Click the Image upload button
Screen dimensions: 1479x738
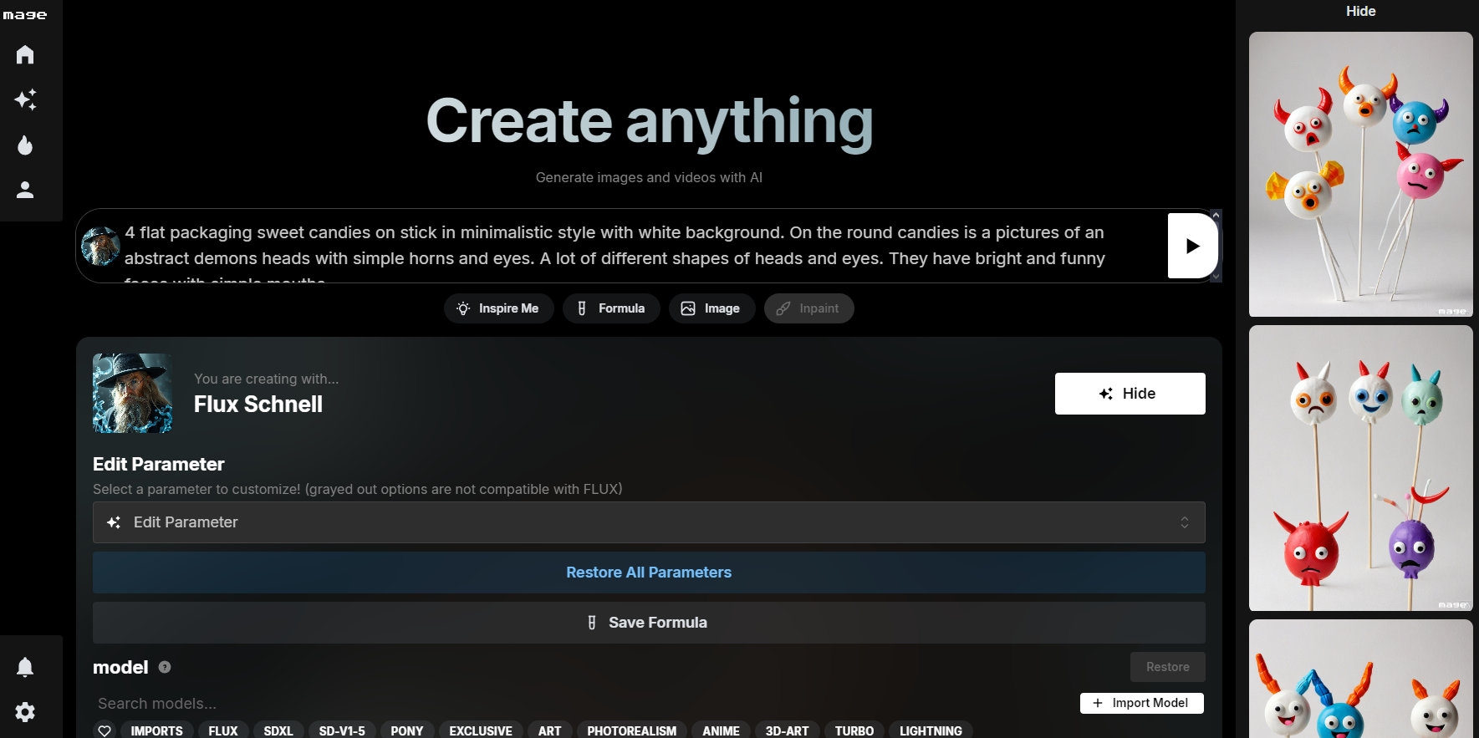point(711,308)
